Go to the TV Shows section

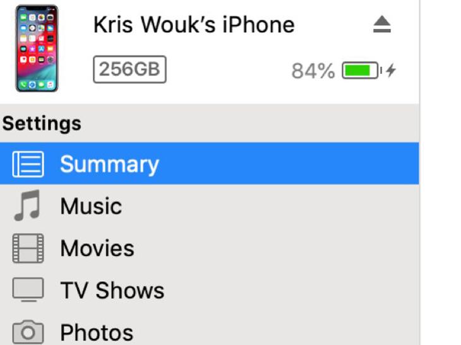(209, 290)
